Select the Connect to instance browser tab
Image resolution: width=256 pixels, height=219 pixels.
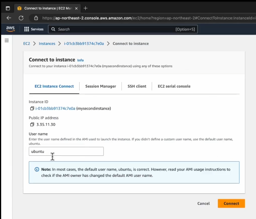pos(47,8)
